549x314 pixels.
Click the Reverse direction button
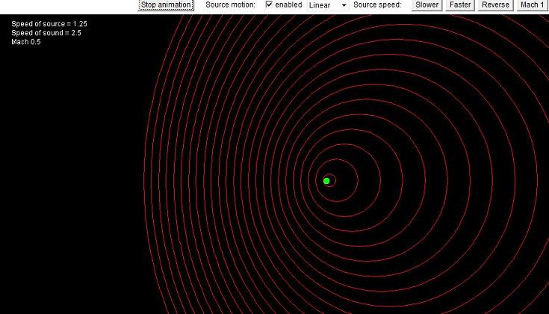495,5
